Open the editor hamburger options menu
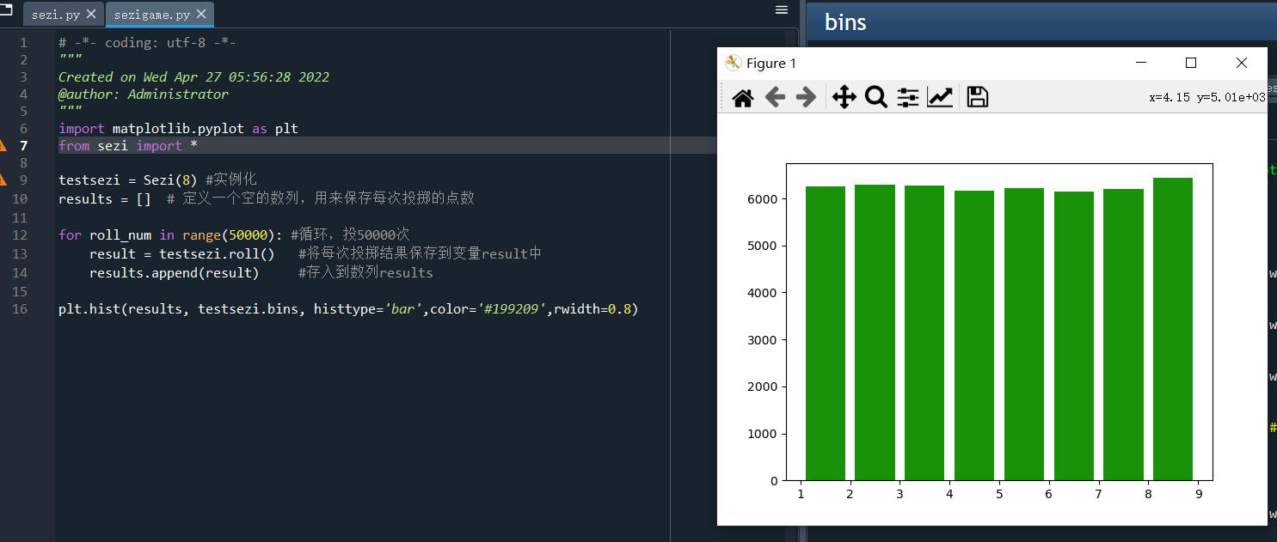 click(781, 9)
